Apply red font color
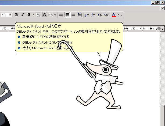This screenshot has width=165, height=126. tap(114, 15)
